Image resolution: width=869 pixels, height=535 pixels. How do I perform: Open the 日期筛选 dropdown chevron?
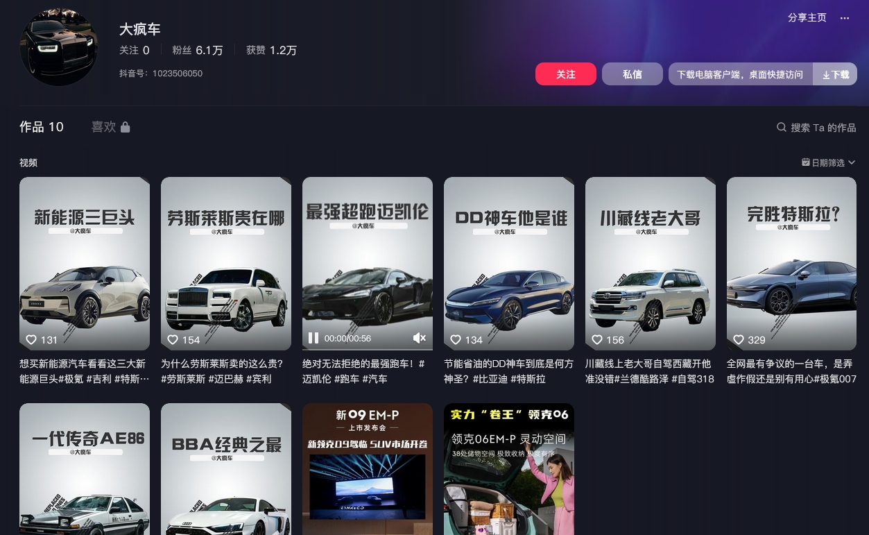(x=852, y=162)
